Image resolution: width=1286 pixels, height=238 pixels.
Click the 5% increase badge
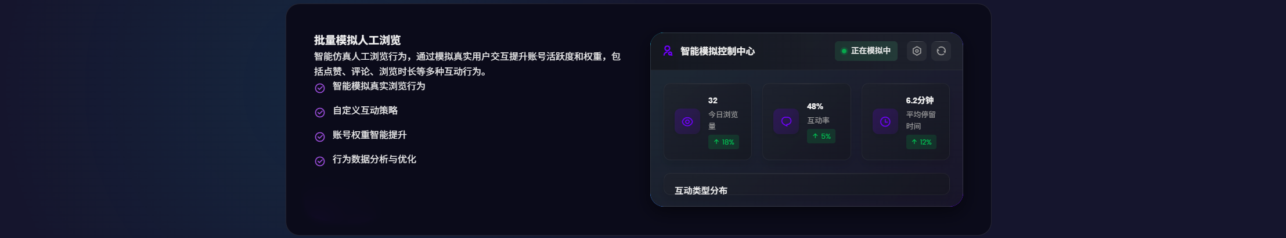(821, 136)
